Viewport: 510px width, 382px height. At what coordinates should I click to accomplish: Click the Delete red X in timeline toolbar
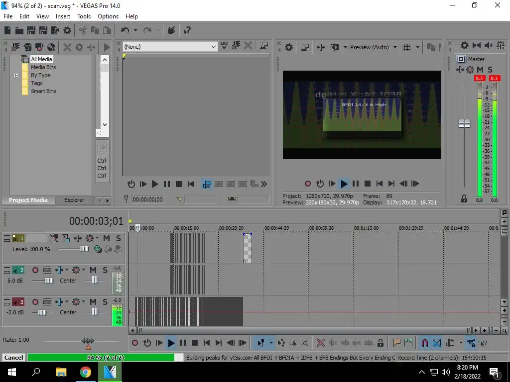click(321, 343)
